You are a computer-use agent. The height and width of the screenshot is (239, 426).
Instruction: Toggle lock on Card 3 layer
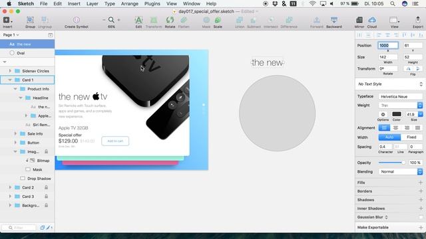[x=46, y=197]
